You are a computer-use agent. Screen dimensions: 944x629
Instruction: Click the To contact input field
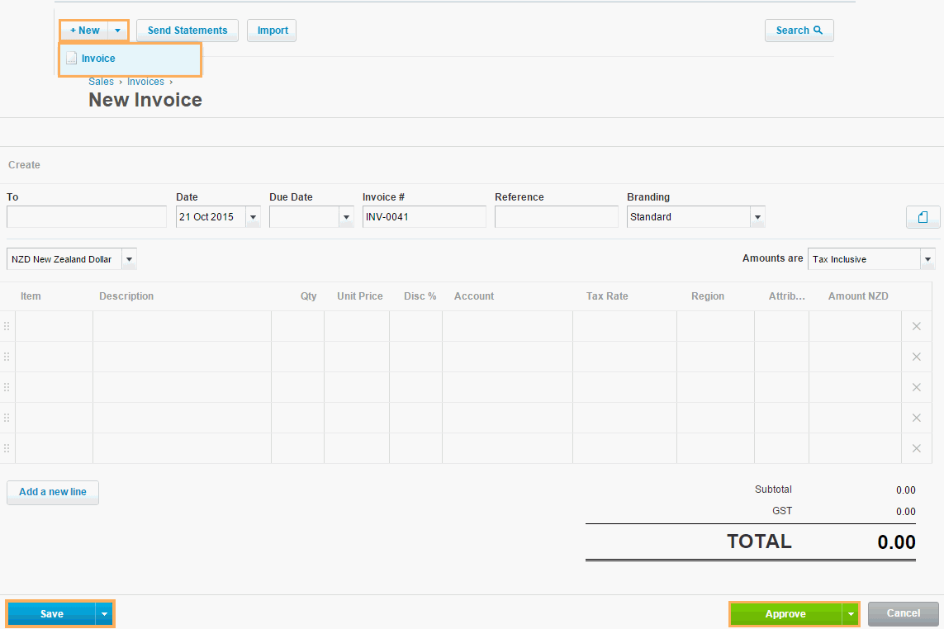tap(87, 217)
